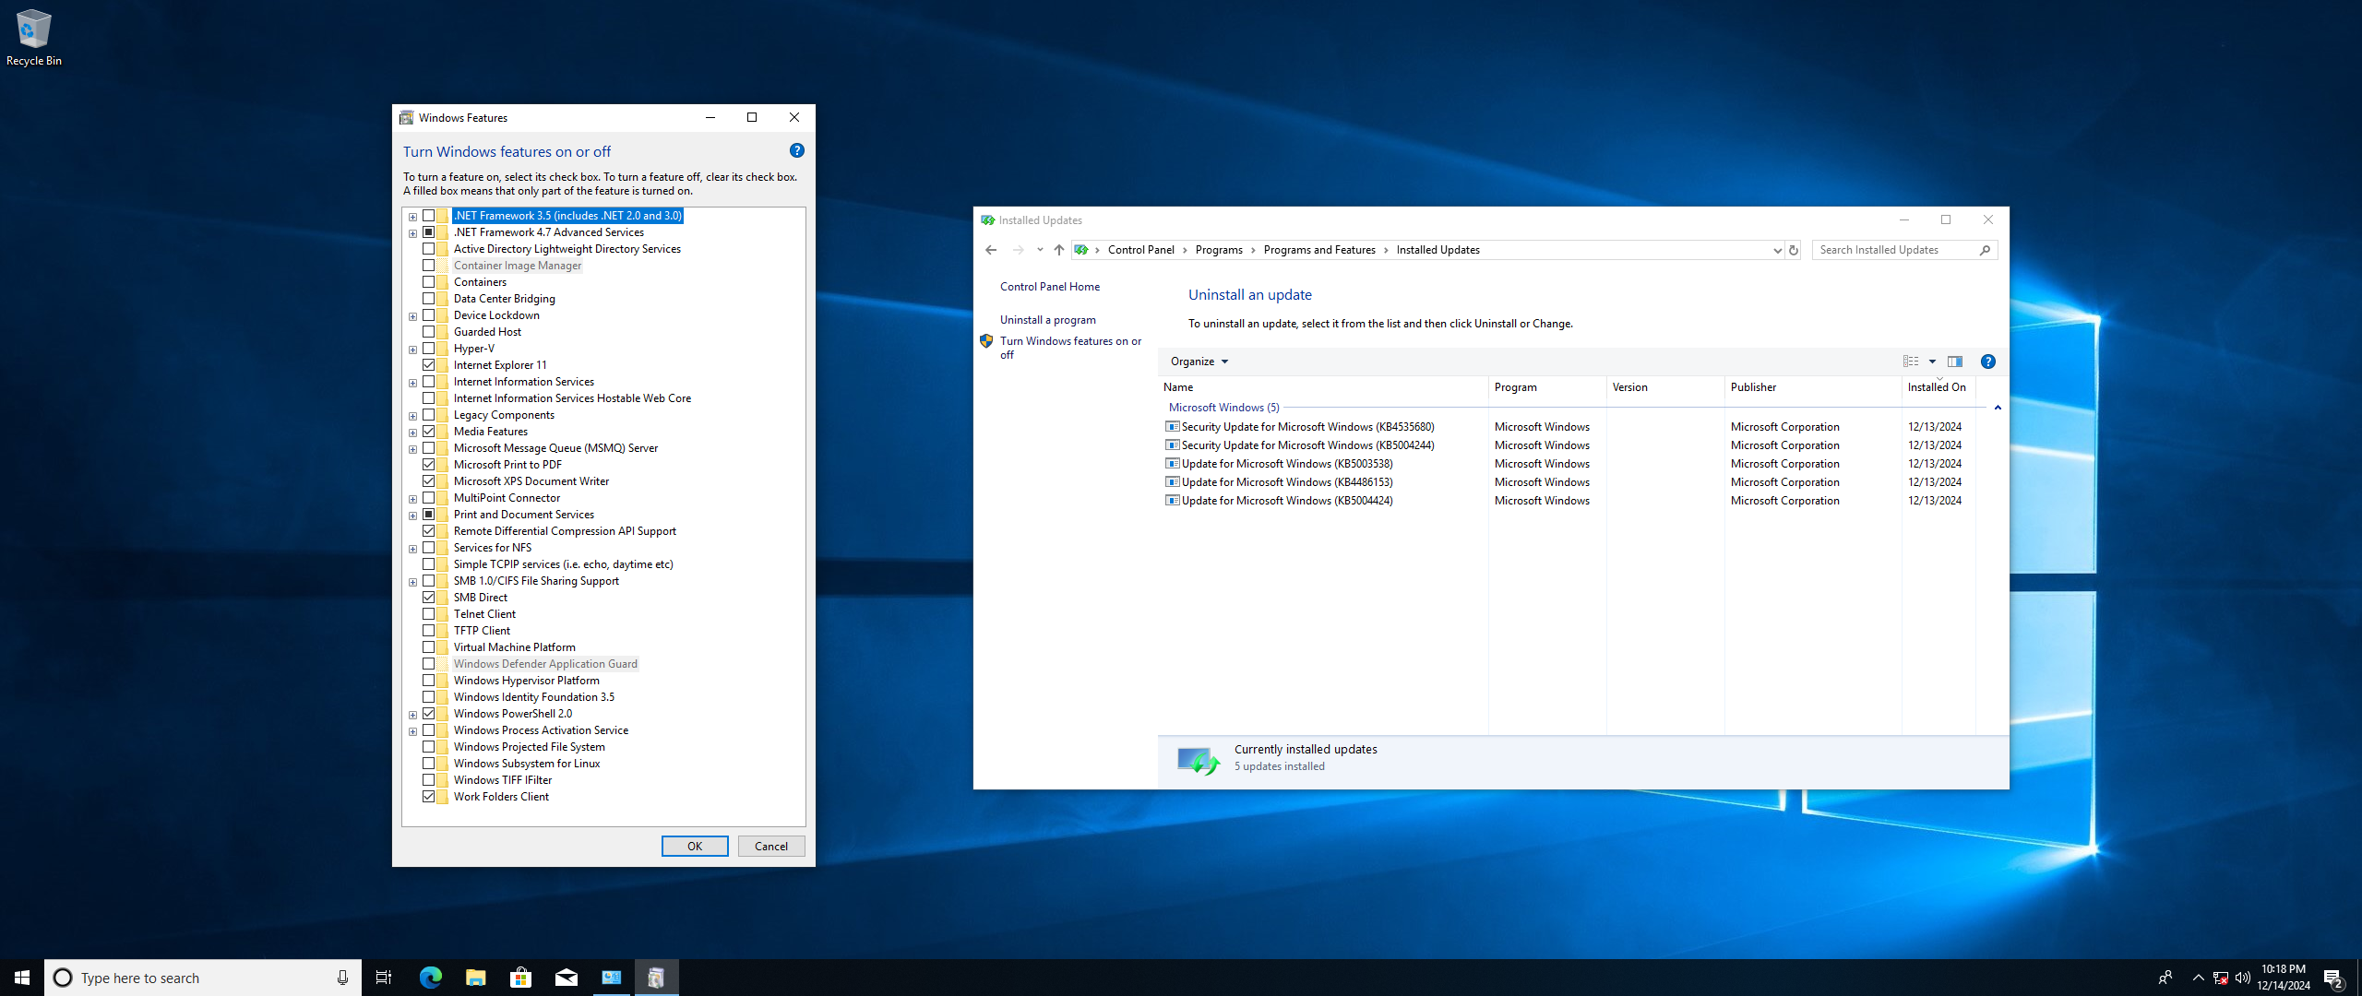Refresh the Installed Updates address bar
The height and width of the screenshot is (996, 2362).
pyautogui.click(x=1794, y=250)
